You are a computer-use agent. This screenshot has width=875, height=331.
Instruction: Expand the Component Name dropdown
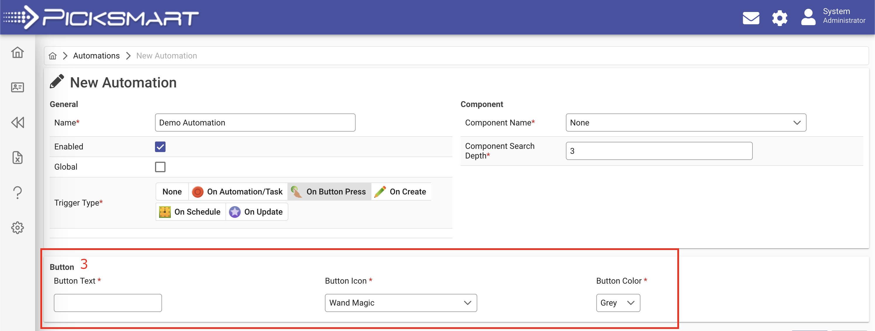point(685,123)
